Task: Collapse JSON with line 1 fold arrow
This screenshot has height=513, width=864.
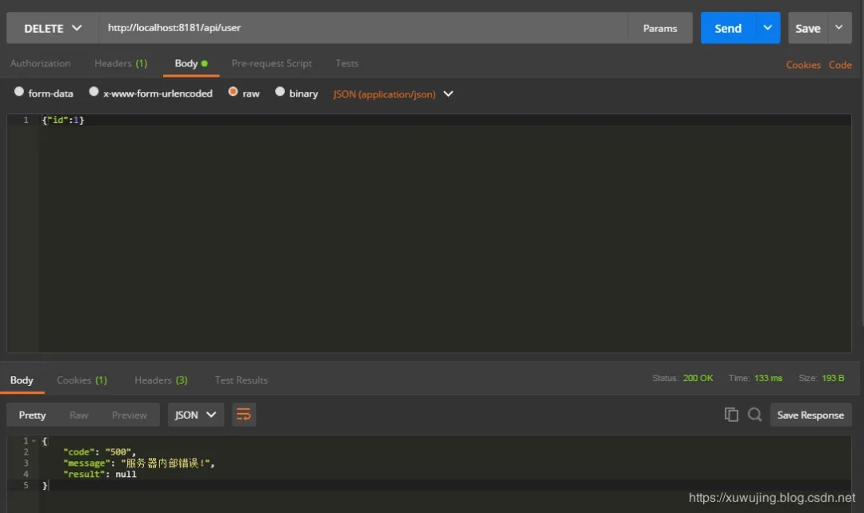Action: click(x=34, y=441)
